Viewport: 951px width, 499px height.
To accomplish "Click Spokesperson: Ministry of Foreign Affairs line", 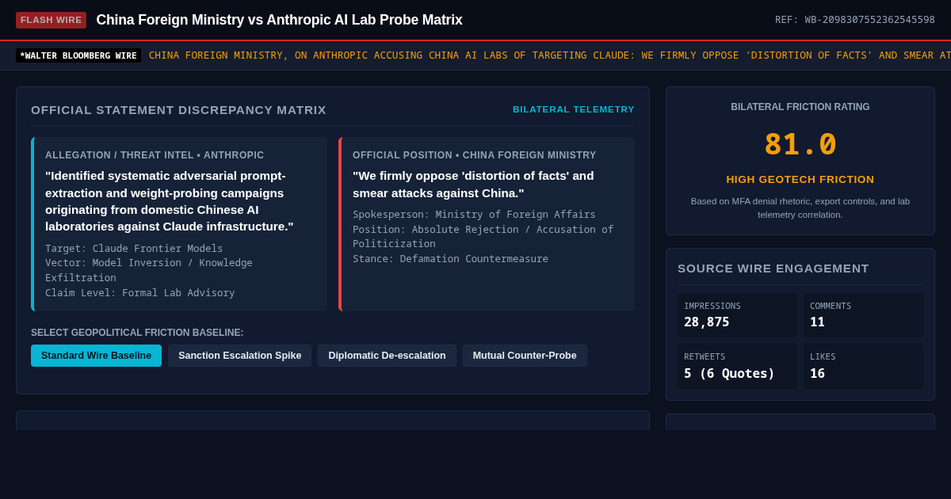I will (474, 215).
